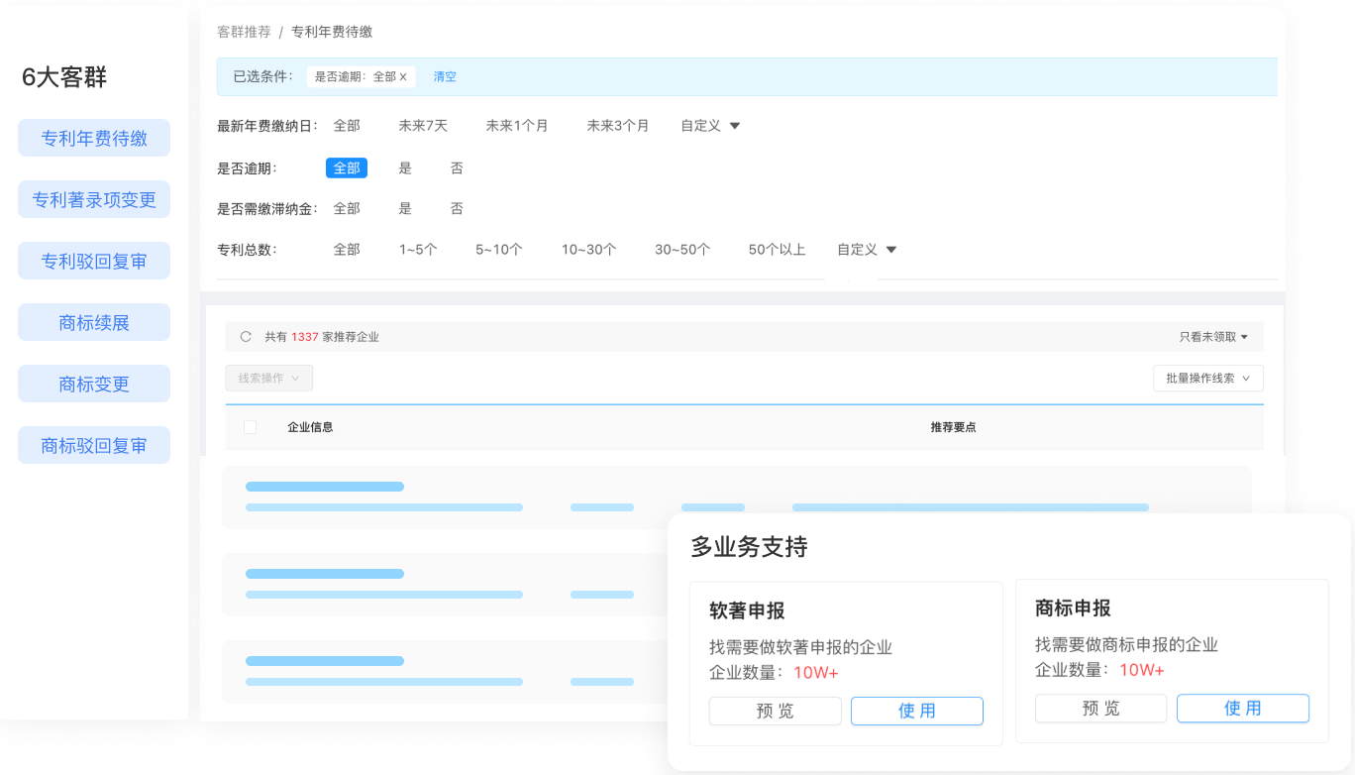This screenshot has width=1355, height=775.
Task: Select all enterprises header checkbox
Action: click(250, 427)
